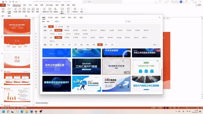Select the 教学课件 usage filter

[76, 30]
